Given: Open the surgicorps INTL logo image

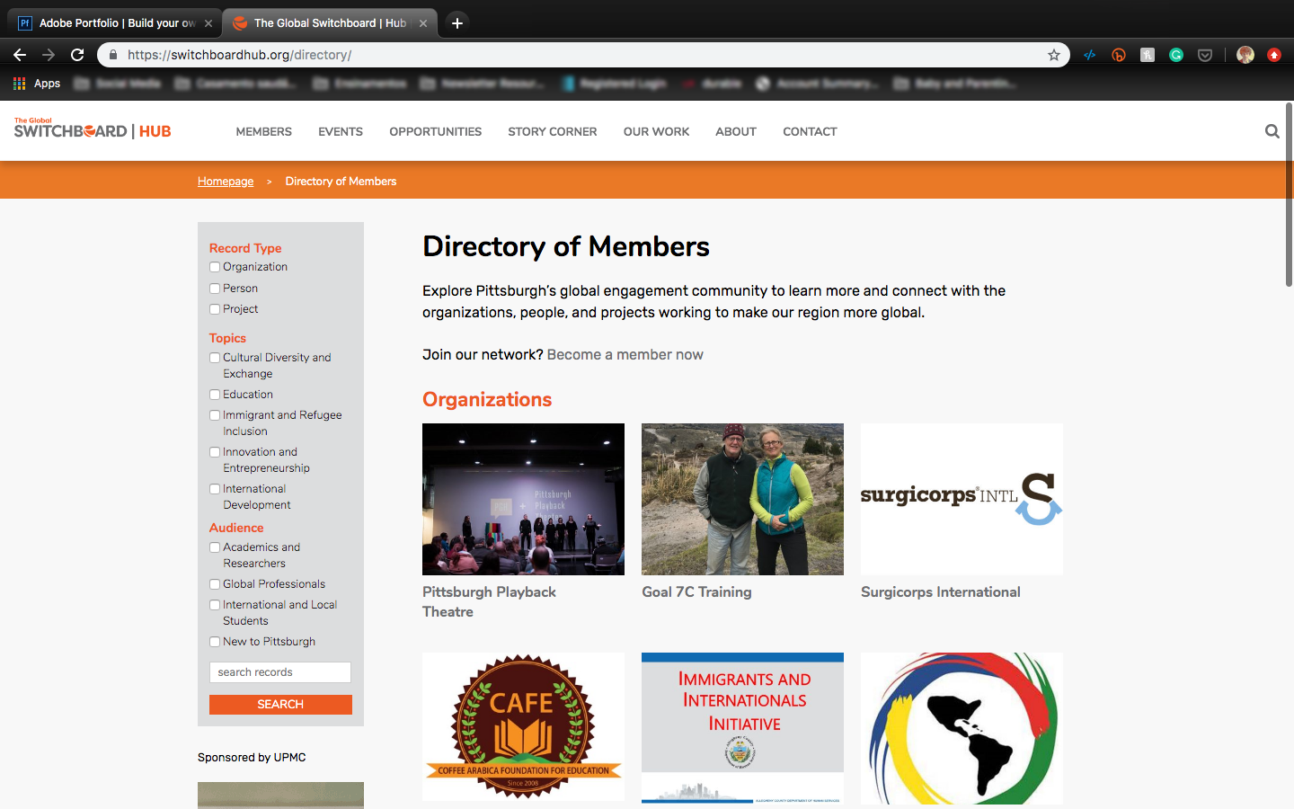Looking at the screenshot, I should (x=962, y=499).
